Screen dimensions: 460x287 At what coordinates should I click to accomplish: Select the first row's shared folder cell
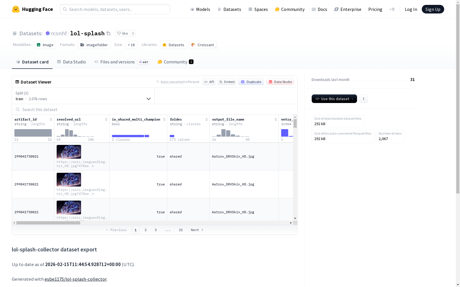[x=188, y=156]
